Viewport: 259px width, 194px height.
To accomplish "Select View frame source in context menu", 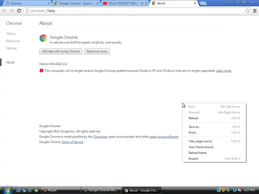I will [x=214, y=147].
